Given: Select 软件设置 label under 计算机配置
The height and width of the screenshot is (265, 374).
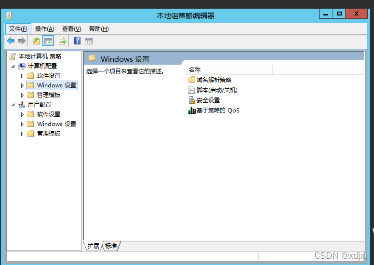Looking at the screenshot, I should tap(49, 76).
